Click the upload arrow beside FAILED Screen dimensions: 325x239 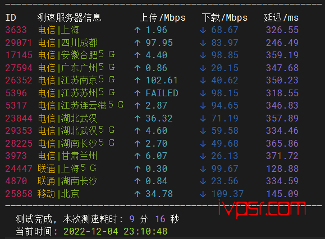[138, 93]
